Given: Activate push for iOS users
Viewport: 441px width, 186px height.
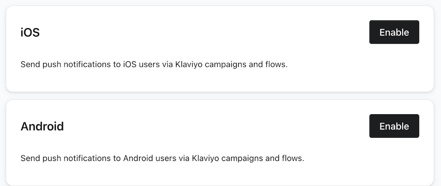Looking at the screenshot, I should click(394, 32).
